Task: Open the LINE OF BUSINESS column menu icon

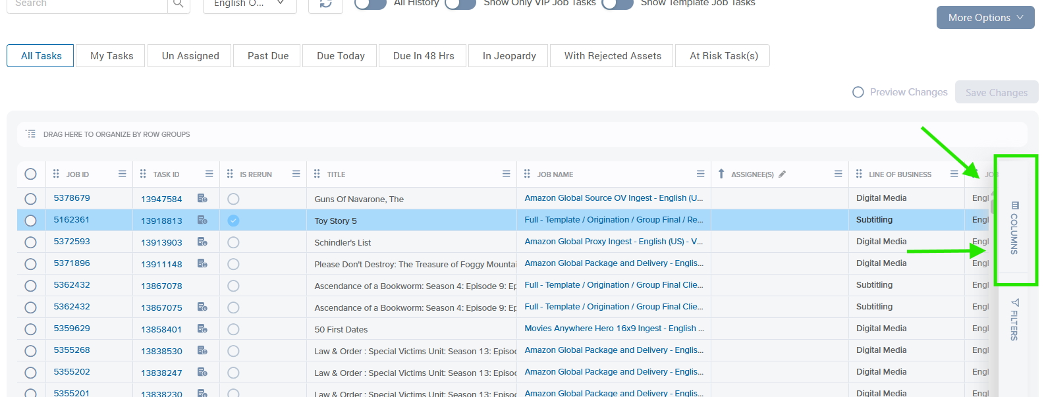Action: coord(954,174)
